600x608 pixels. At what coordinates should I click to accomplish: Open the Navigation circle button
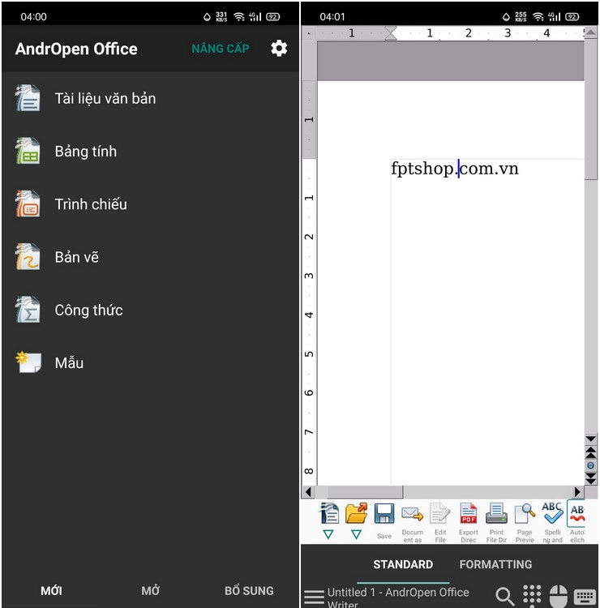pyautogui.click(x=591, y=465)
